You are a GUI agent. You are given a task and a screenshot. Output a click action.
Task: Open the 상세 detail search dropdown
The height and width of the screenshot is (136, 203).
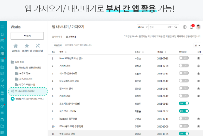pos(170,27)
